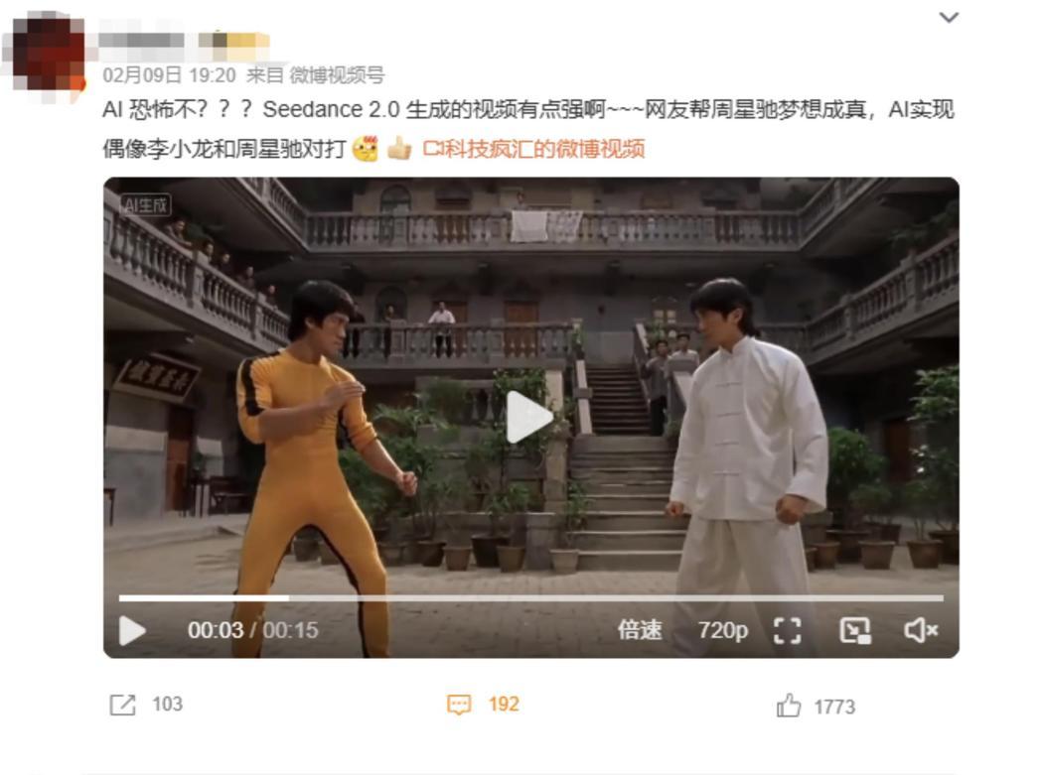Open the comments icon with 192
The height and width of the screenshot is (775, 1042).
point(459,705)
